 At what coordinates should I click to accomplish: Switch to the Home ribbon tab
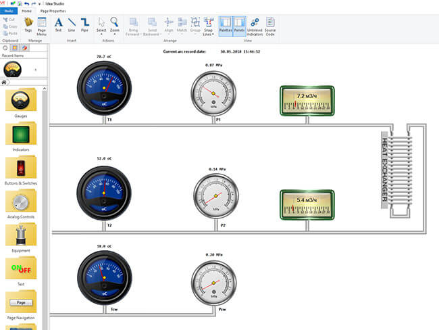tap(26, 11)
